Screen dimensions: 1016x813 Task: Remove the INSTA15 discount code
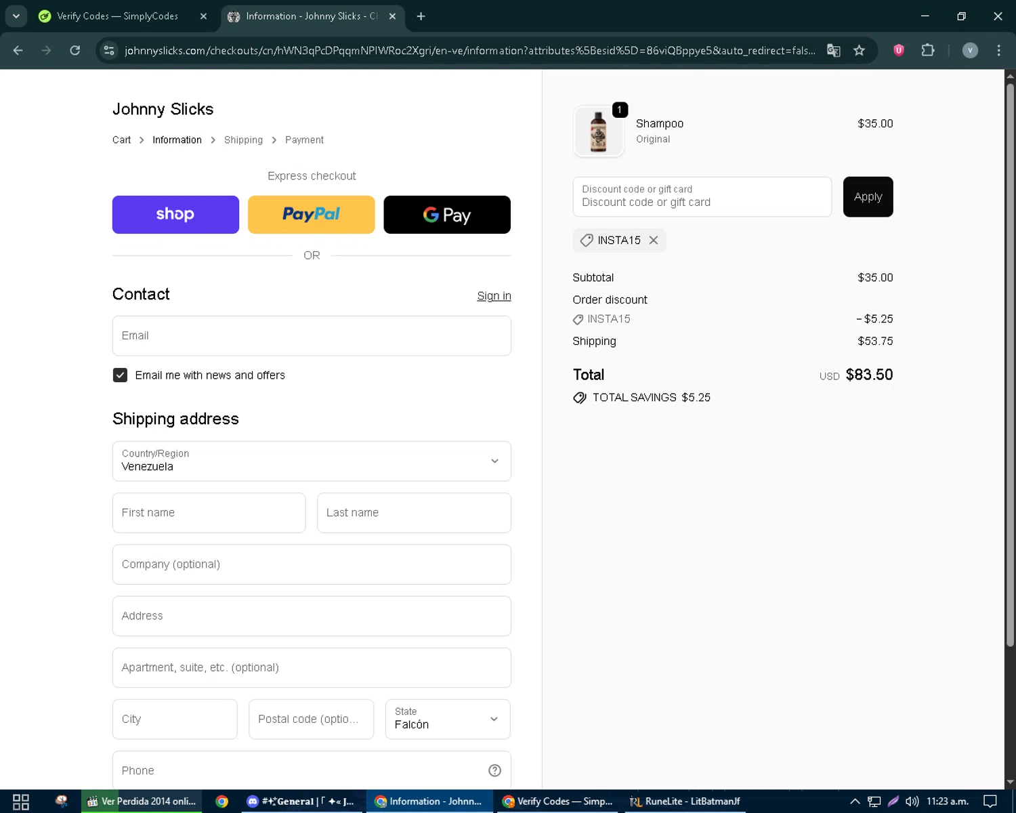[654, 240]
